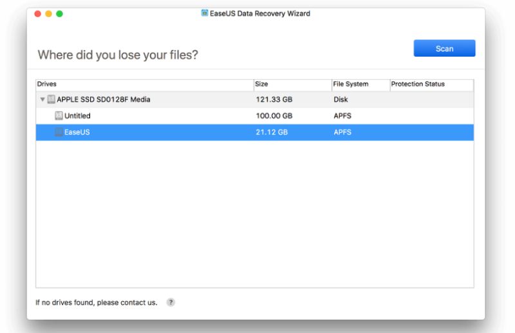Screen dimensions: 515x333
Task: Open the question mark help icon
Action: [x=171, y=302]
